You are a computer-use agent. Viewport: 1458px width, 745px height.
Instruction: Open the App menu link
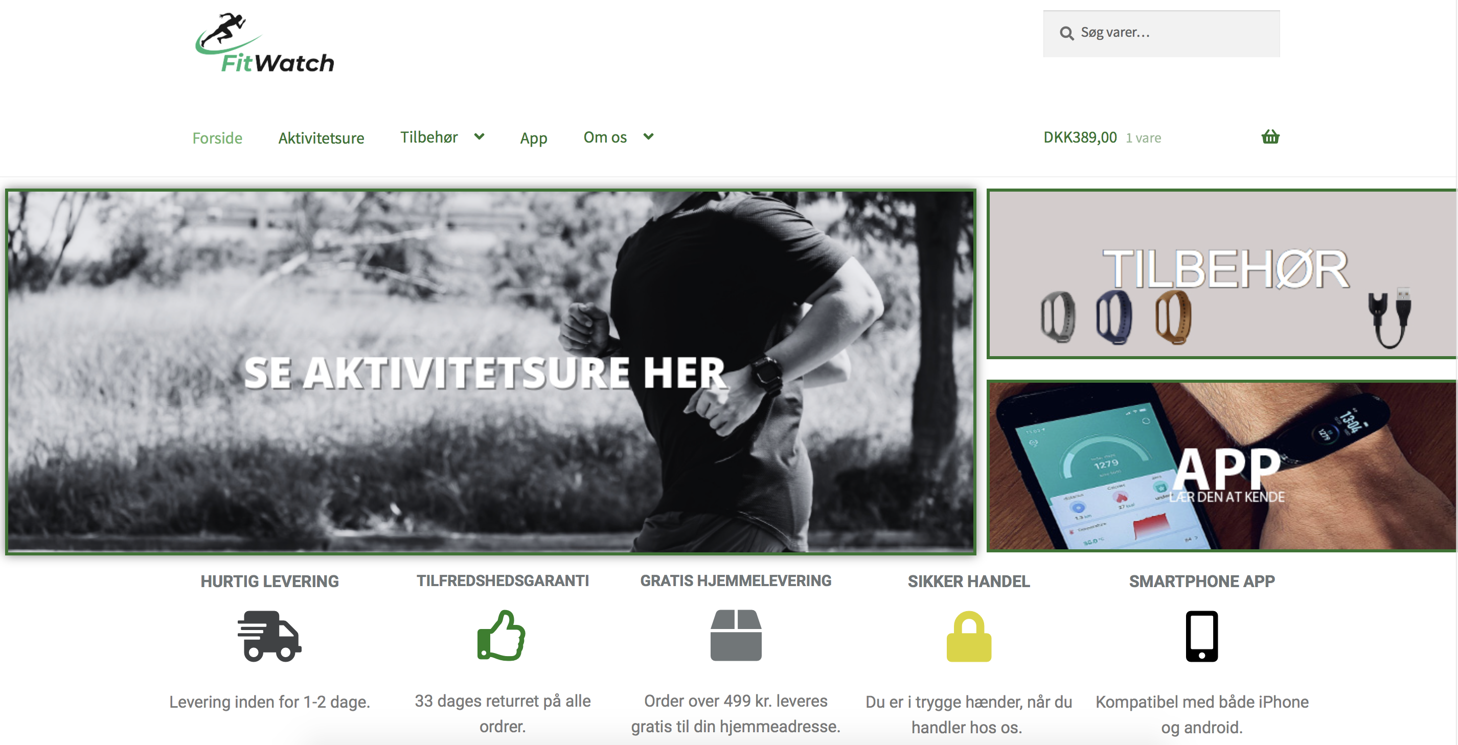(x=533, y=138)
